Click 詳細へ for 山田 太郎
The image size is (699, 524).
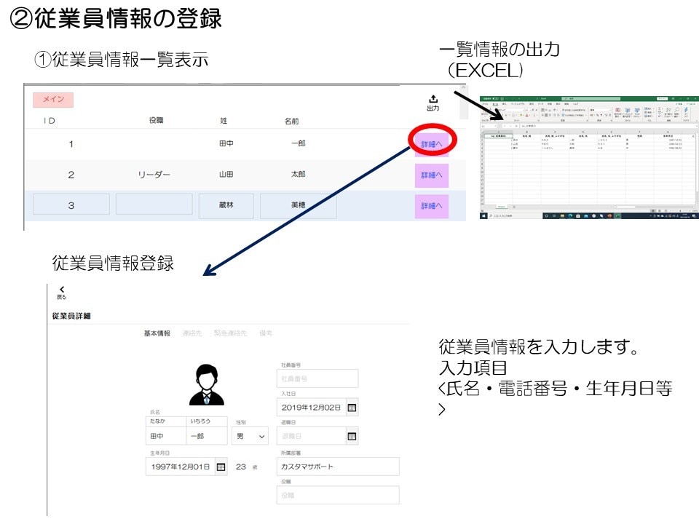[x=432, y=175]
